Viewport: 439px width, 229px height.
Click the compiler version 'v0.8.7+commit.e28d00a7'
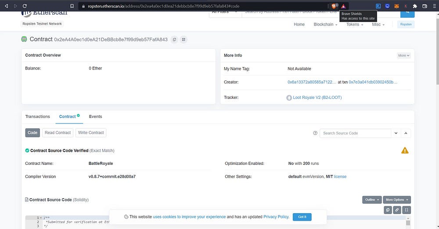tap(112, 177)
